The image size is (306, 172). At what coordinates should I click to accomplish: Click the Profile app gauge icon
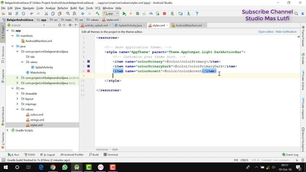pos(151,14)
